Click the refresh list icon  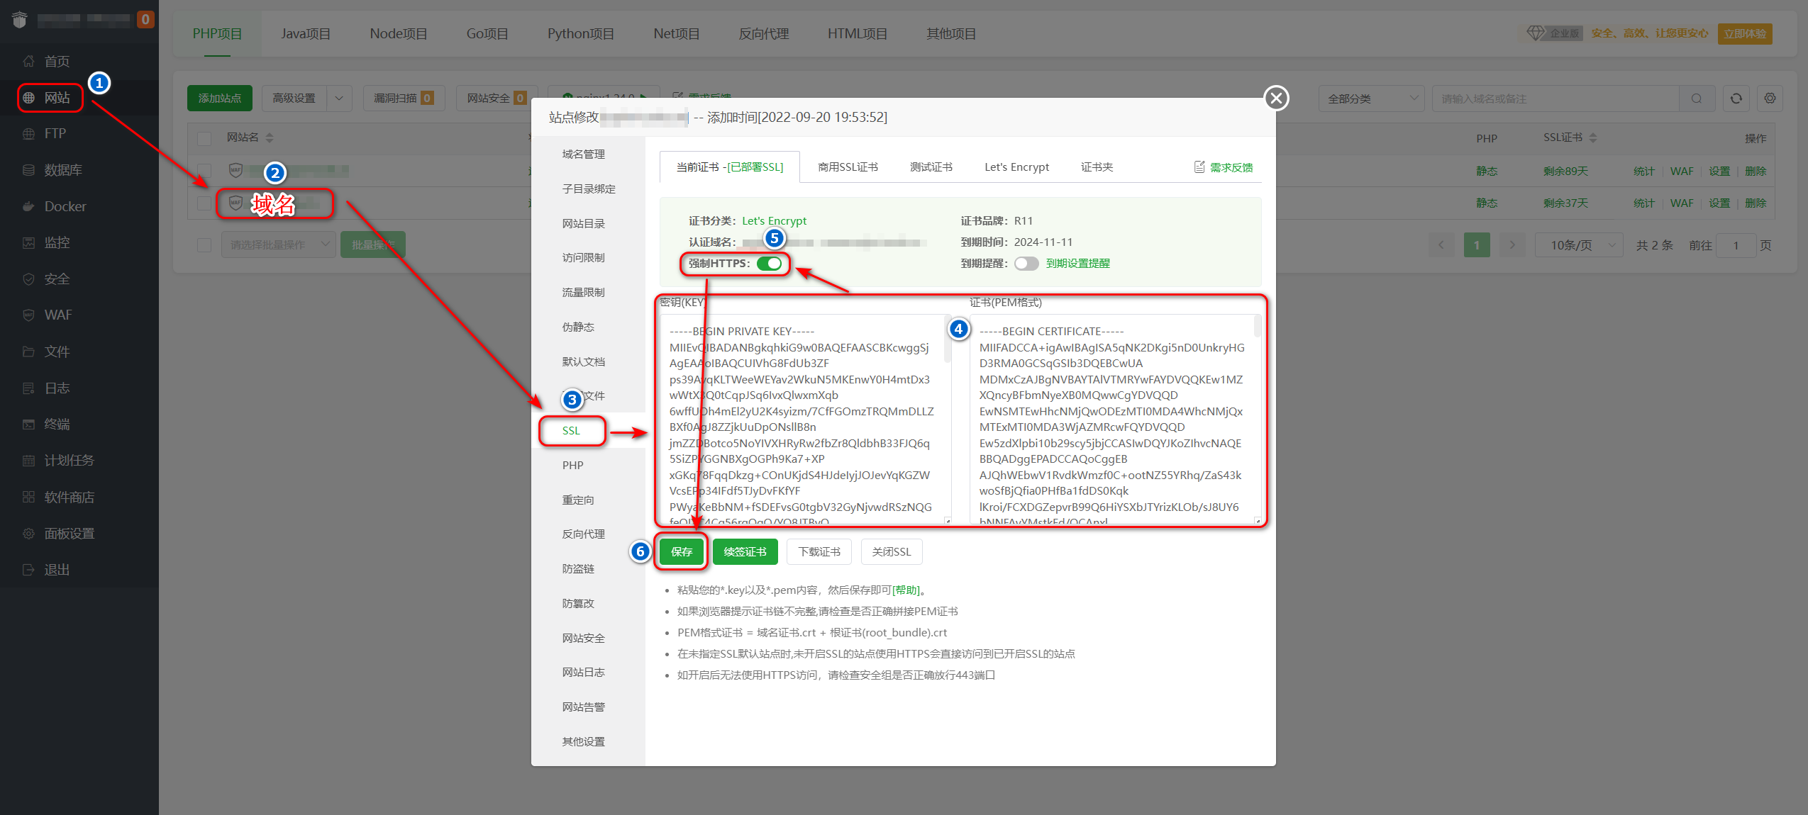[1736, 99]
